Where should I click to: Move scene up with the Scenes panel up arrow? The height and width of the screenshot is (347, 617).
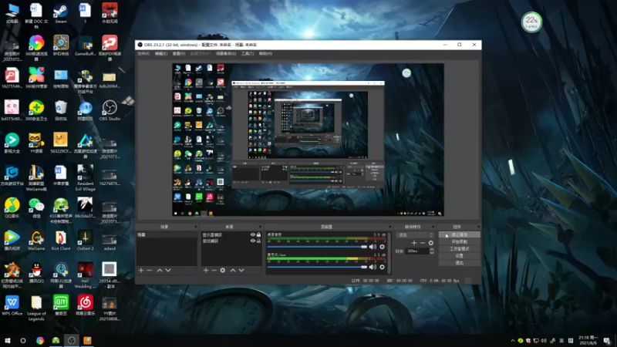(x=160, y=271)
